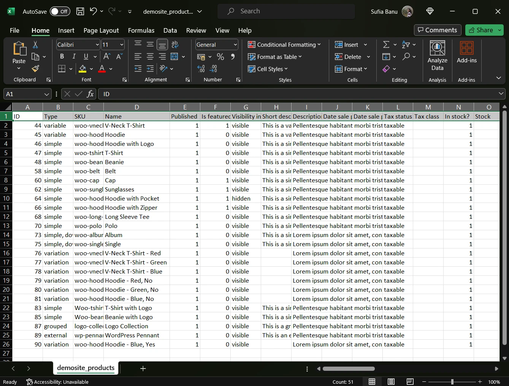Click Decrease Decimal icon
Viewport: 509px width, 386px height.
coord(213,69)
